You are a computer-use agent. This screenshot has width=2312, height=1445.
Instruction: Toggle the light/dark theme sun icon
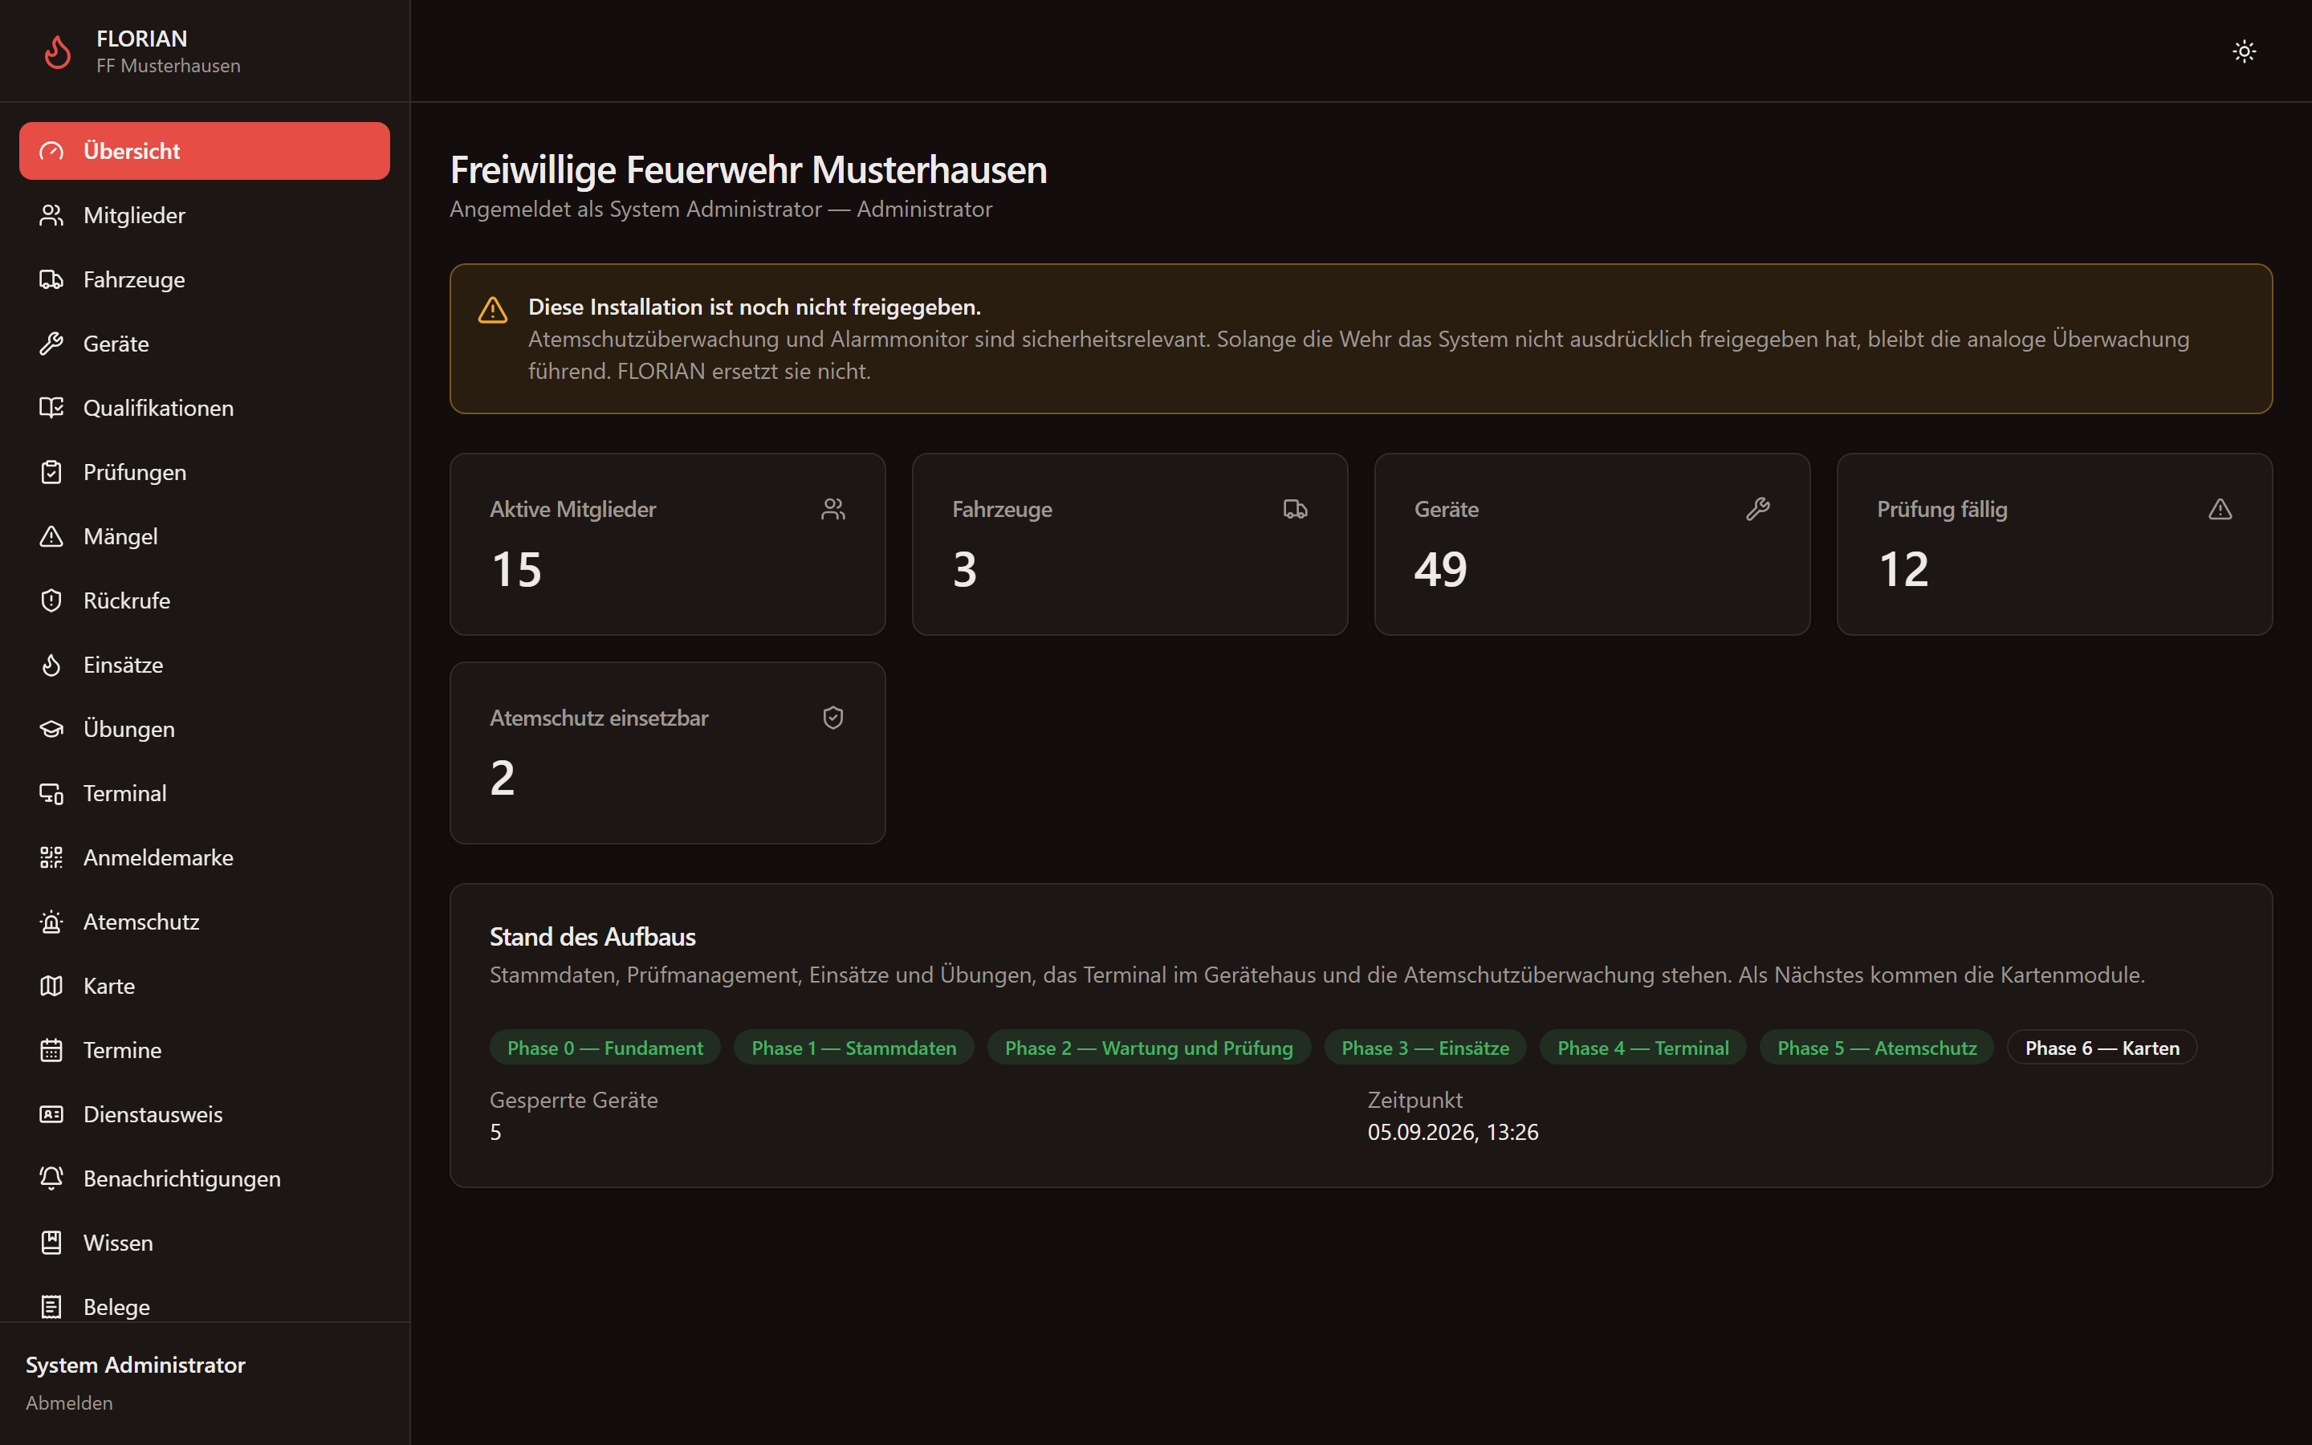[2245, 51]
